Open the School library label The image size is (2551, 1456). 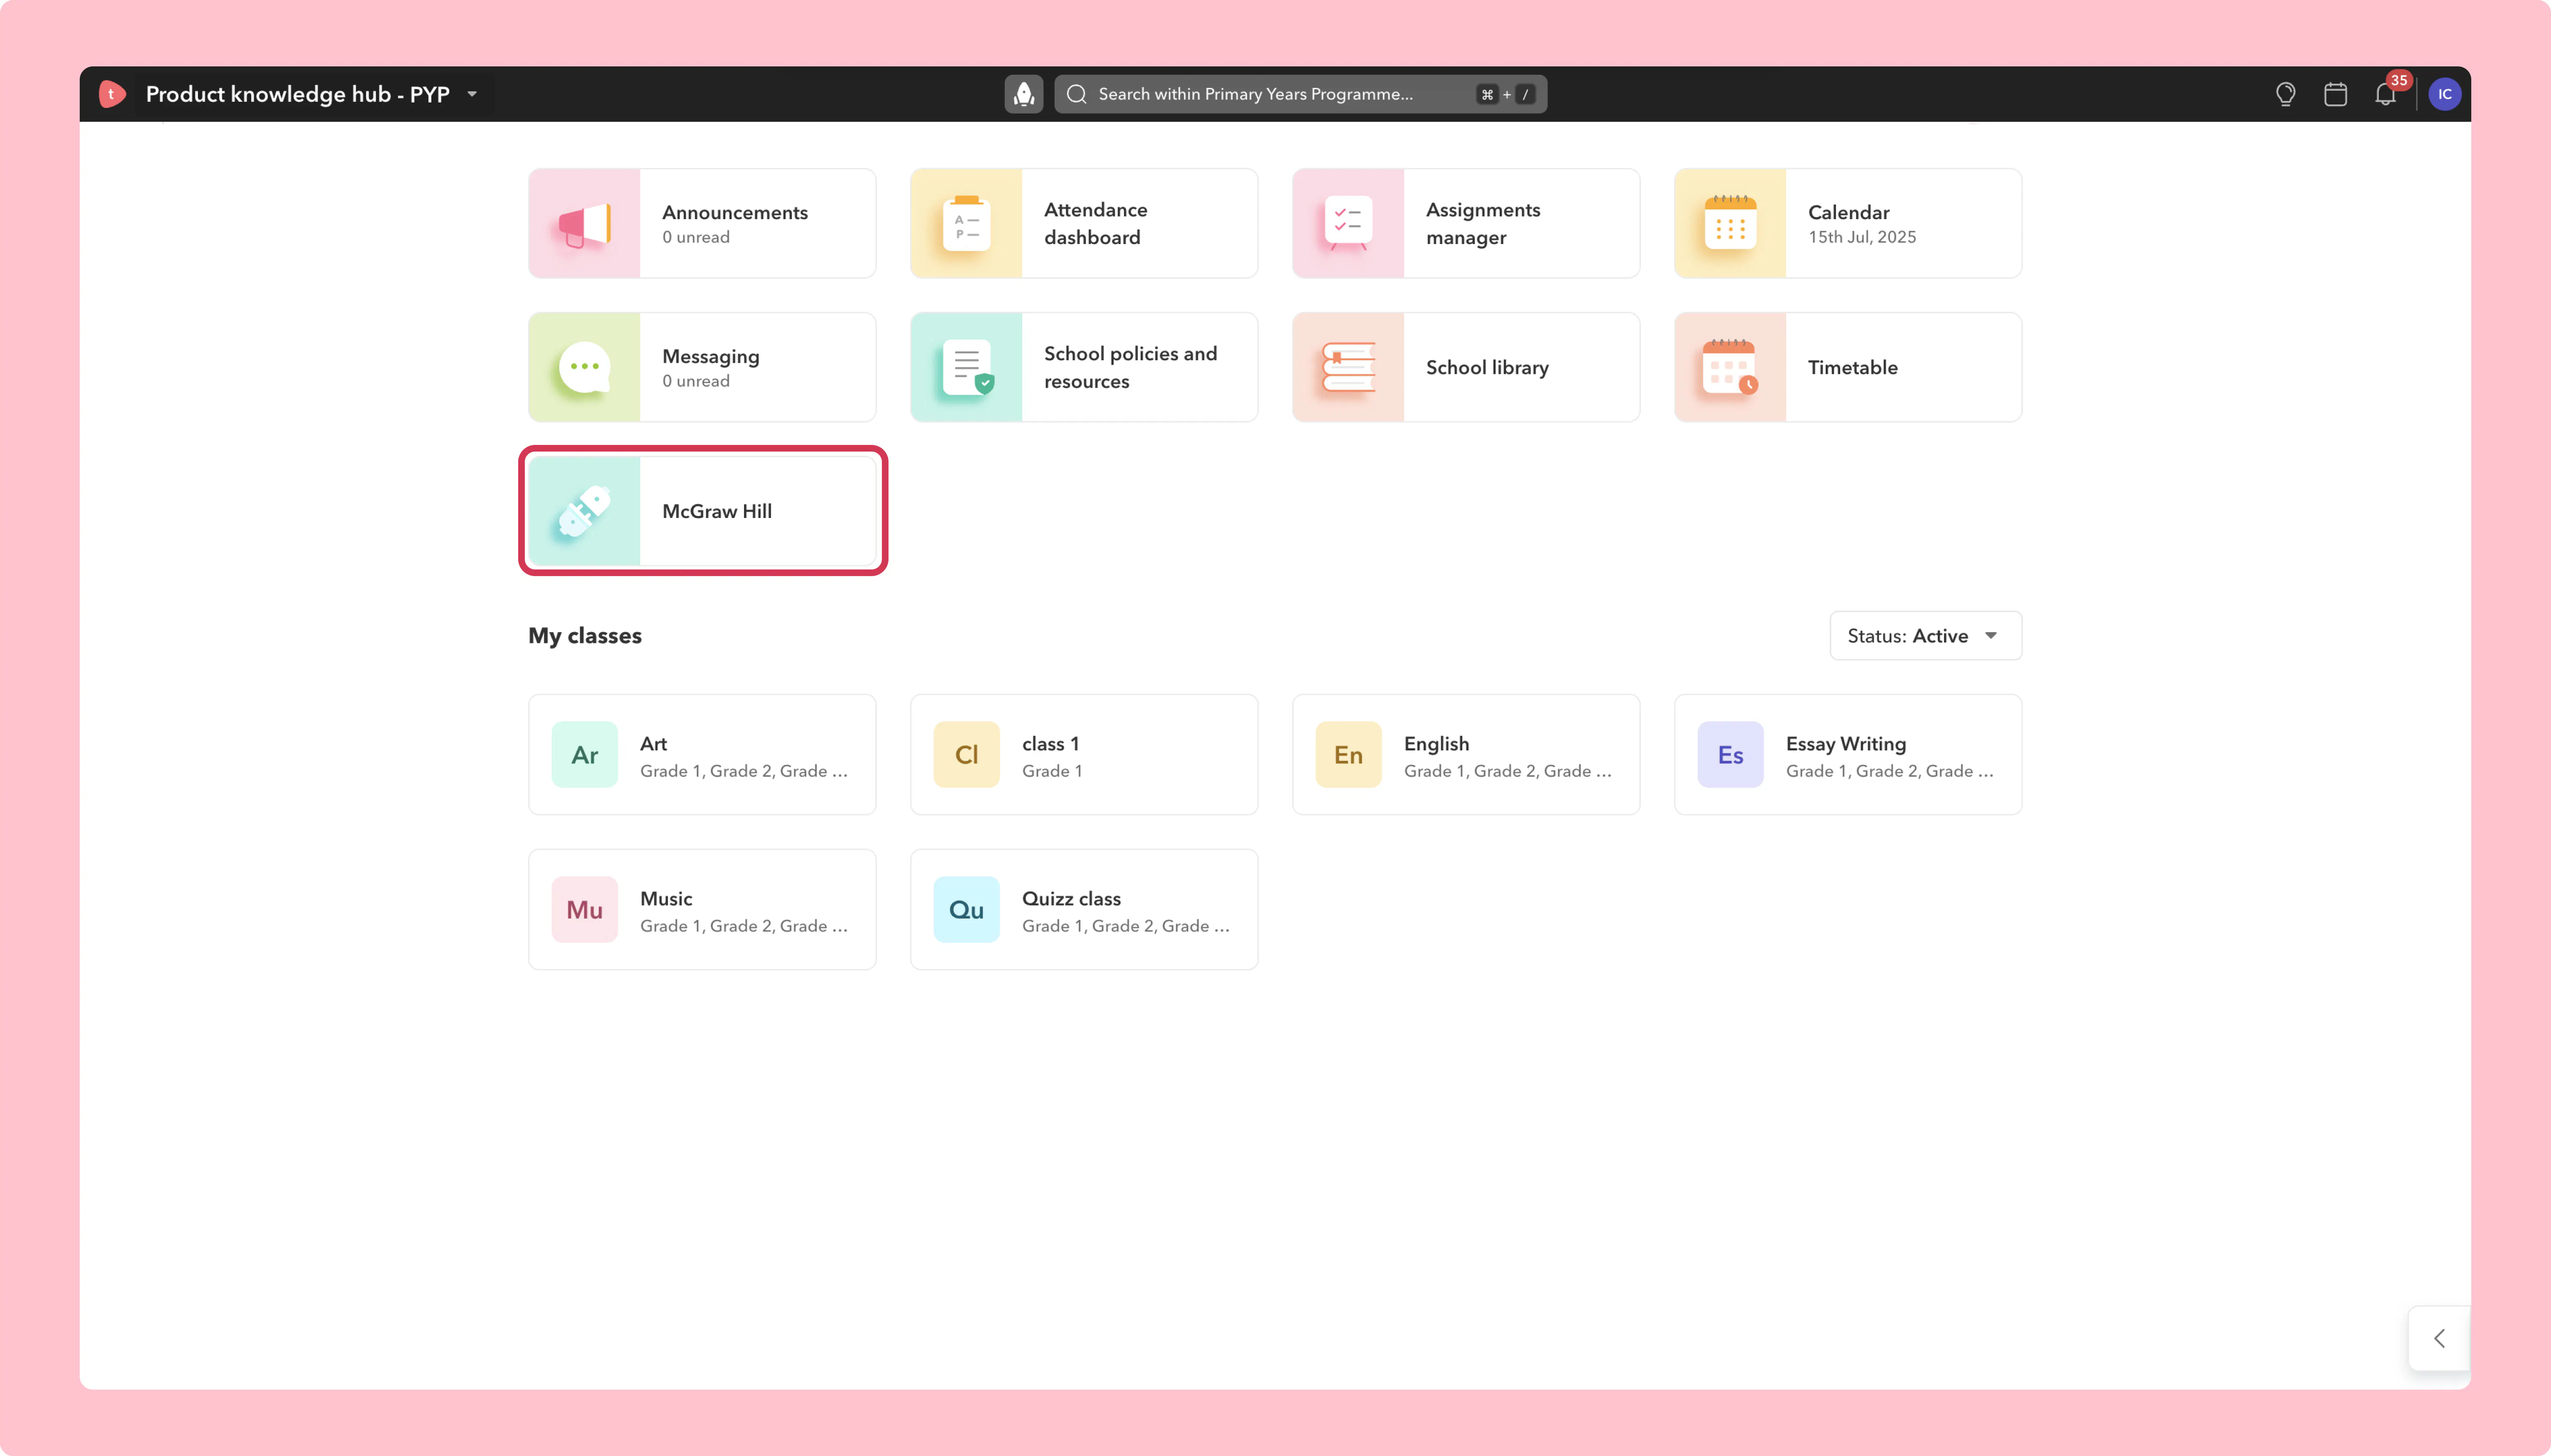(x=1488, y=368)
